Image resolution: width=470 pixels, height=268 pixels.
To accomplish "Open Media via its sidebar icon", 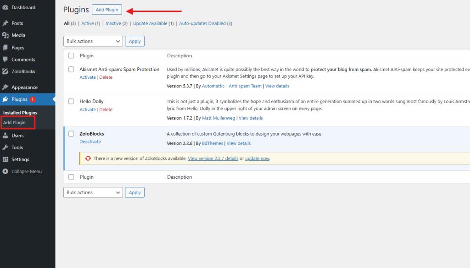I will pyautogui.click(x=5, y=35).
